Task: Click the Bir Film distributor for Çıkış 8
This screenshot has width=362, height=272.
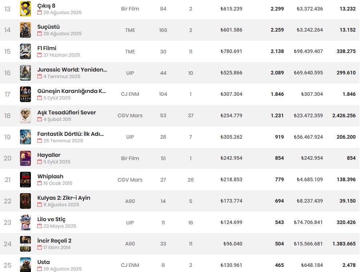Action: point(130,9)
